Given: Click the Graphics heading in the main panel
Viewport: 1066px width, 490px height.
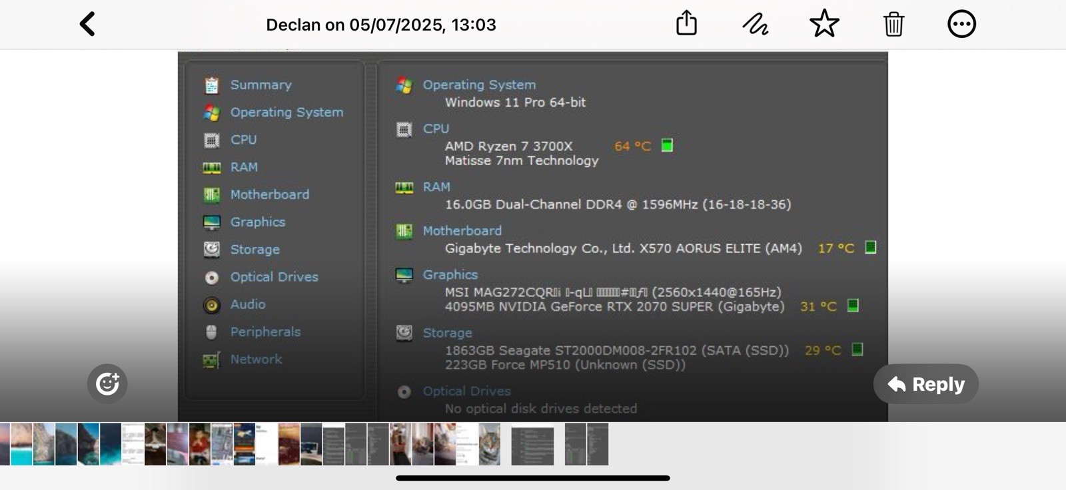Looking at the screenshot, I should [450, 274].
